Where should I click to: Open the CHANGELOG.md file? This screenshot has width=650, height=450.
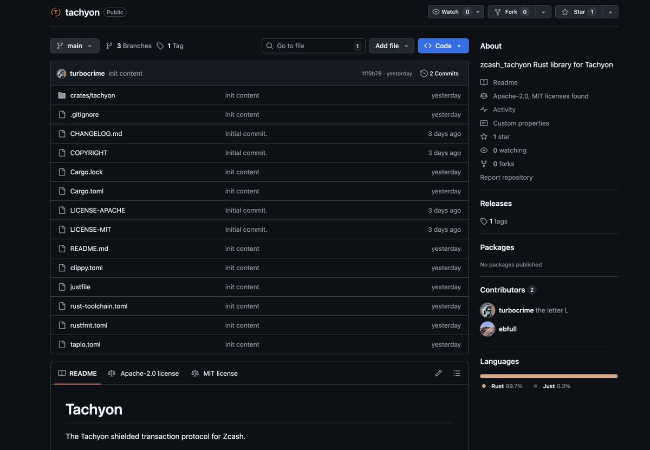coord(96,134)
